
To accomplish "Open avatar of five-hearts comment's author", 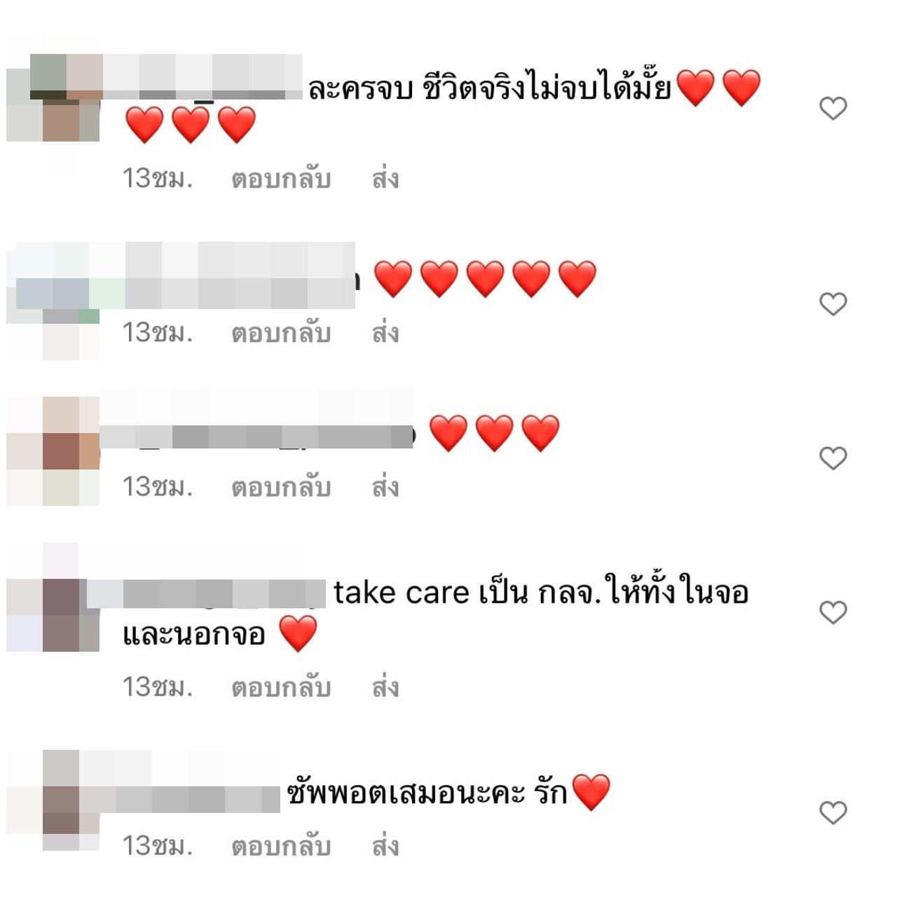I will 53,301.
